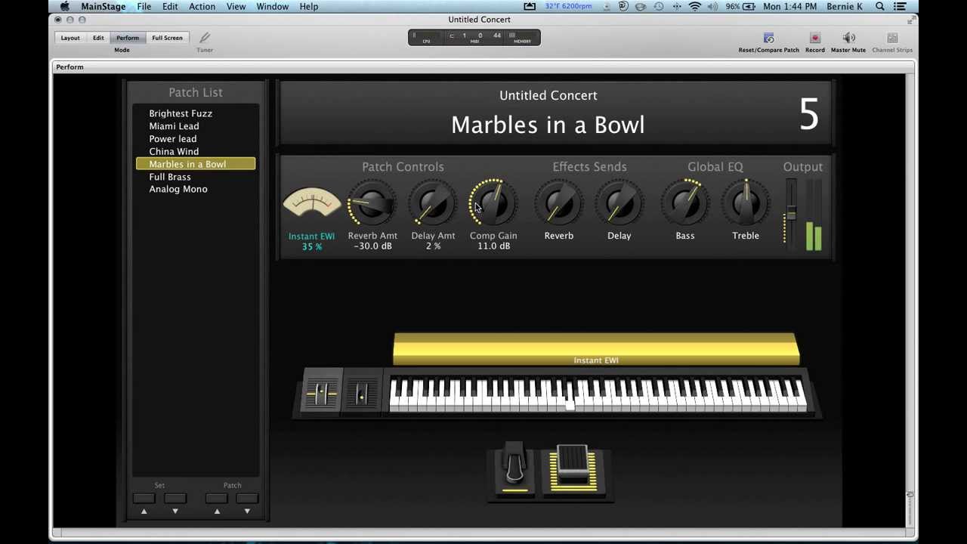Click the yellow Instant EWI layer bar
This screenshot has width=967, height=544.
pyautogui.click(x=596, y=350)
